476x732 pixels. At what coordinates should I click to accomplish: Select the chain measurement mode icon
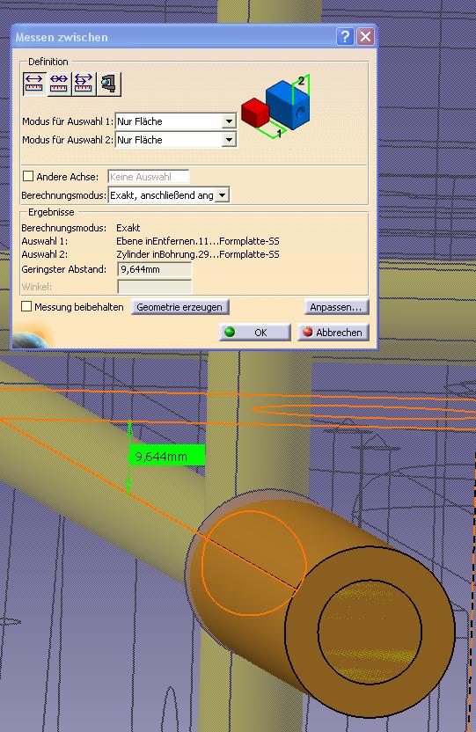click(x=59, y=84)
